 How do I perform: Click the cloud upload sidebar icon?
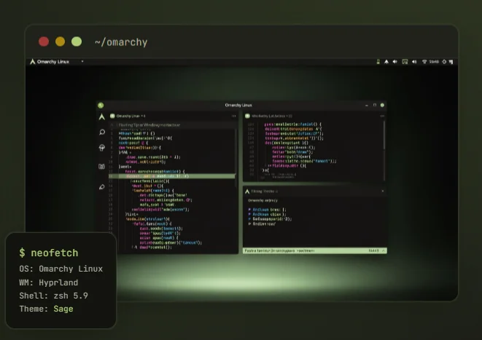pyautogui.click(x=102, y=148)
